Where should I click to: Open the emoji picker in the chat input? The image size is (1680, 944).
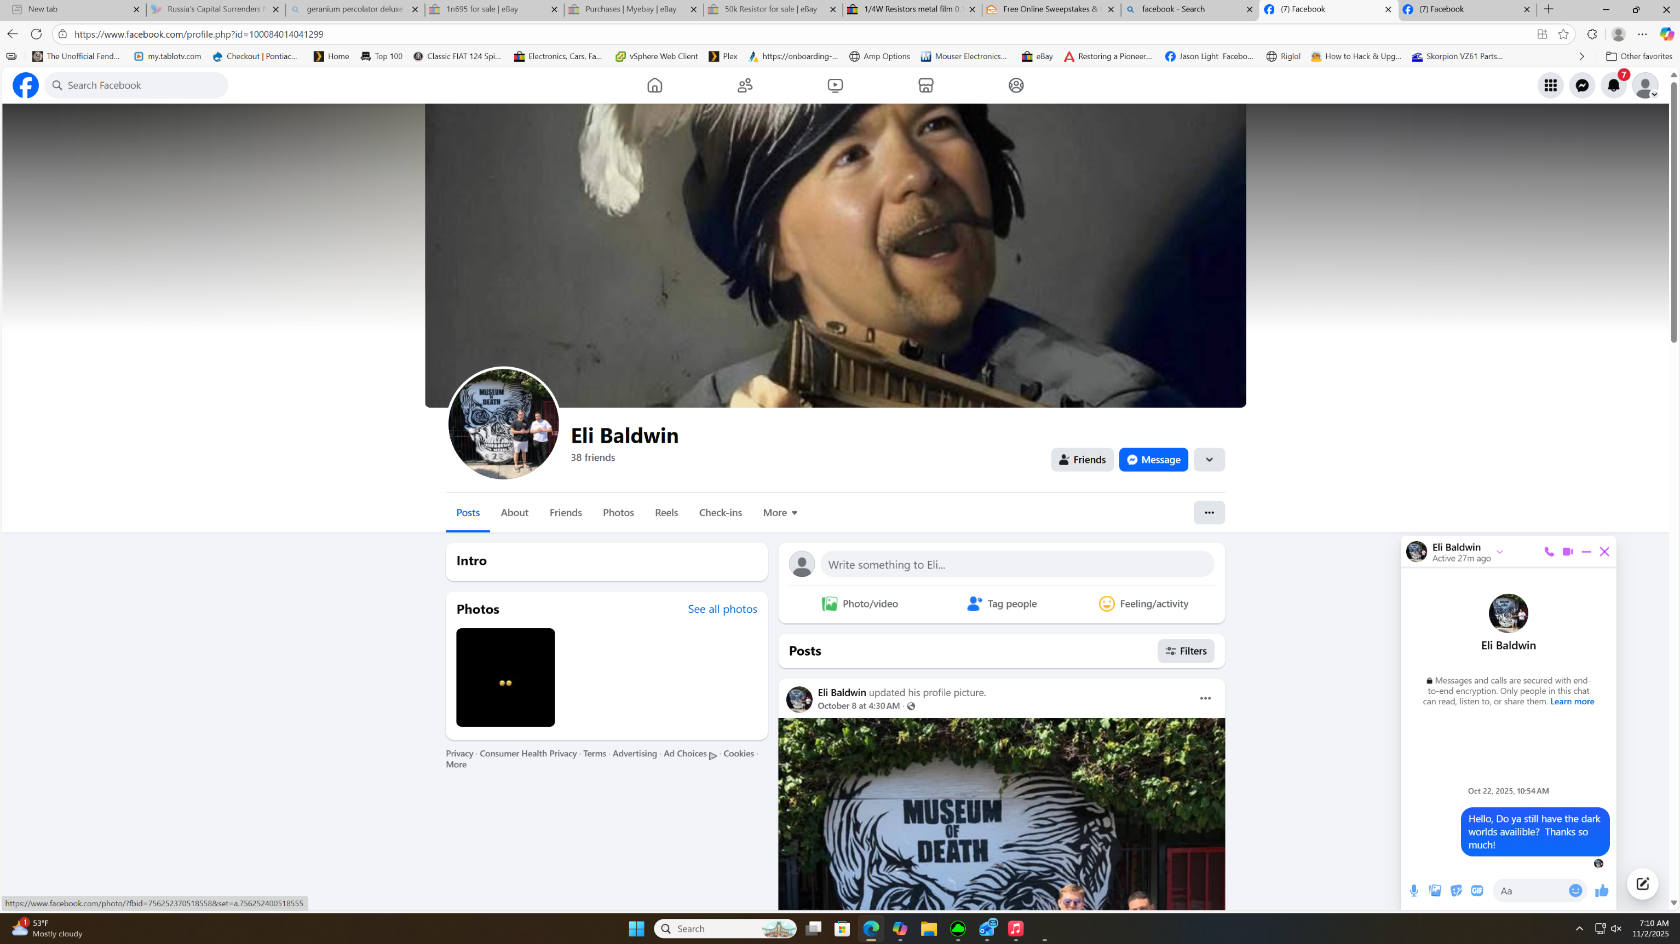[1577, 890]
